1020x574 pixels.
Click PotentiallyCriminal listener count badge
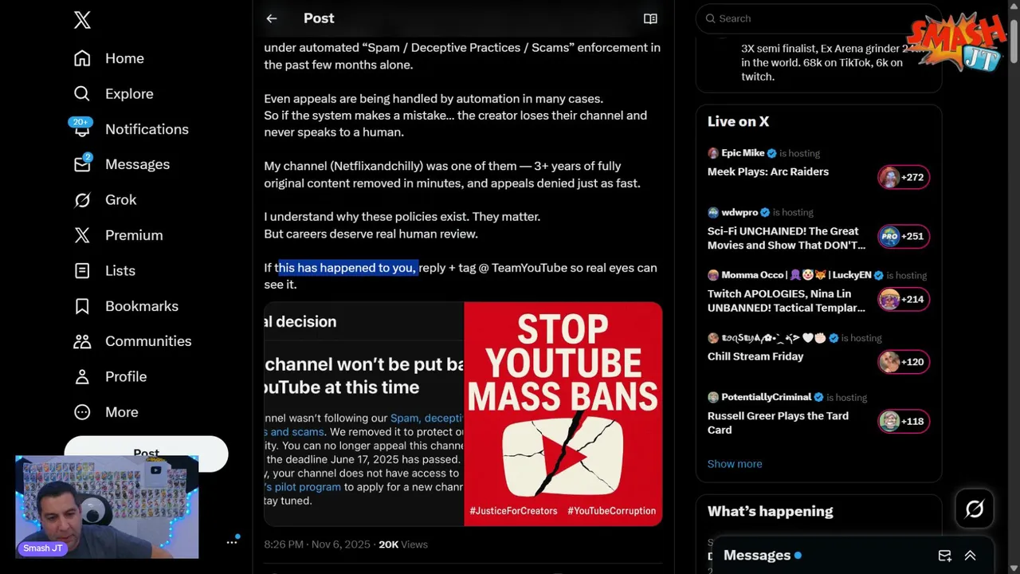pyautogui.click(x=904, y=421)
